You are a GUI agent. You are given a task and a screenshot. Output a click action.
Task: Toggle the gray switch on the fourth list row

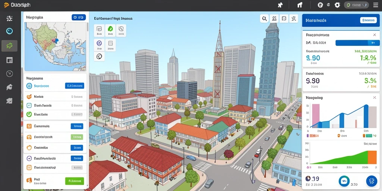77,114
